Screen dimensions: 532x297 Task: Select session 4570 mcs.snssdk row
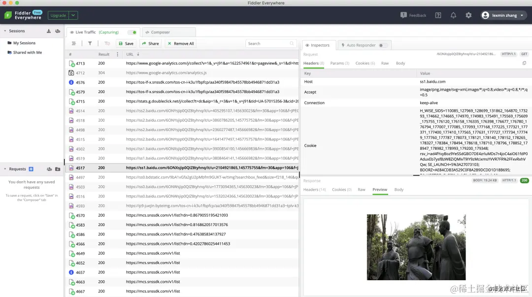(x=182, y=215)
